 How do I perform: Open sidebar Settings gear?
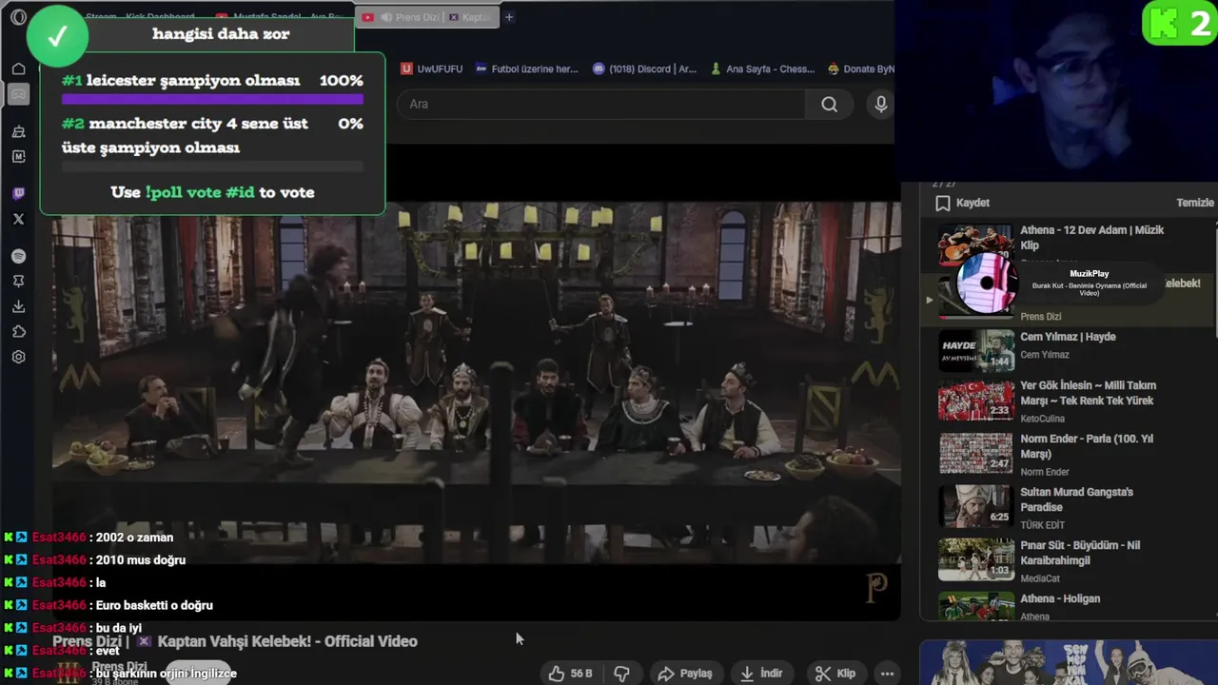click(18, 357)
